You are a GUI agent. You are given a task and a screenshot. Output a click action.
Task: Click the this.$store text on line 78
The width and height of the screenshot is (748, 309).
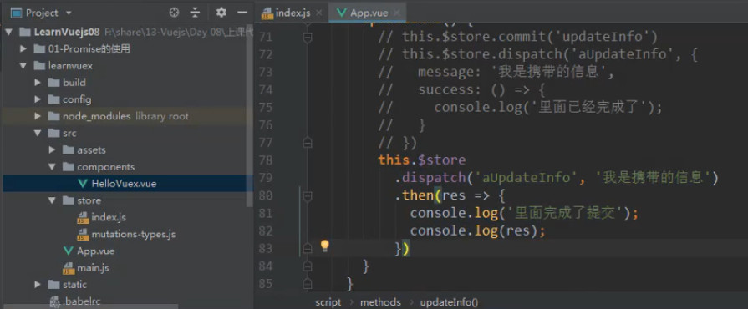click(x=422, y=160)
